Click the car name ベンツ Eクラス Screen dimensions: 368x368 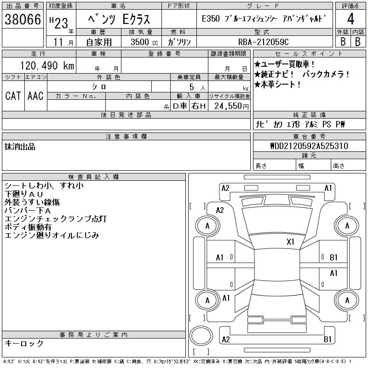(x=119, y=19)
